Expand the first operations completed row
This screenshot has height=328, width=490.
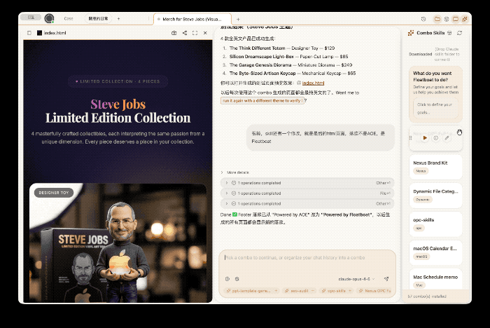coord(307,183)
